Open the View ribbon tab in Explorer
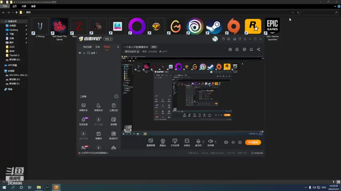The height and width of the screenshot is (191, 341). tap(33, 6)
